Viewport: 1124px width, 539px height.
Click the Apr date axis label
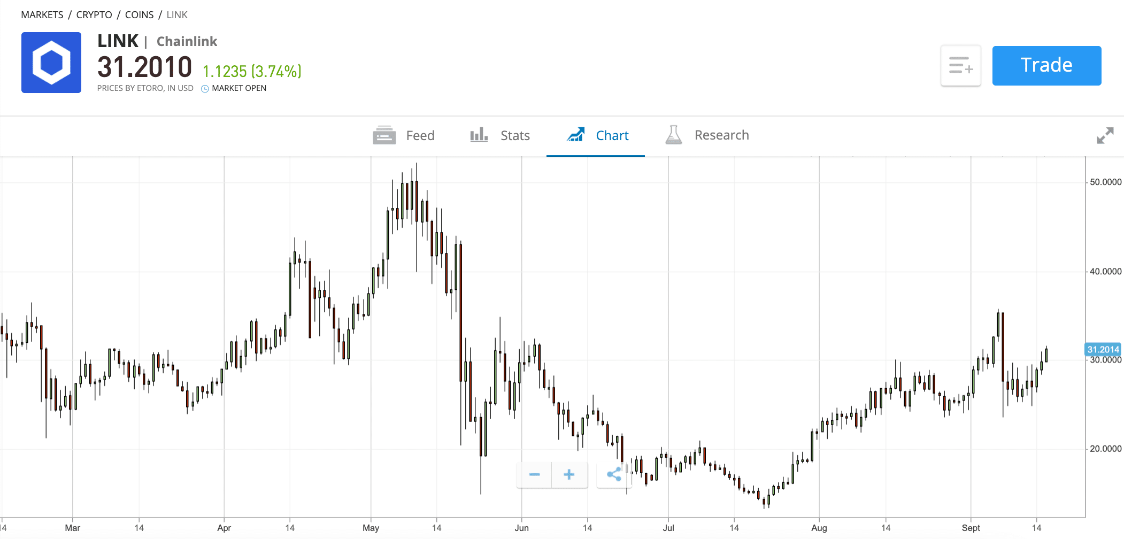click(224, 528)
